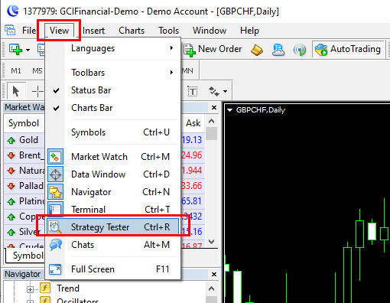
Task: Select Navigator Ctrl+N entry
Action: [113, 192]
